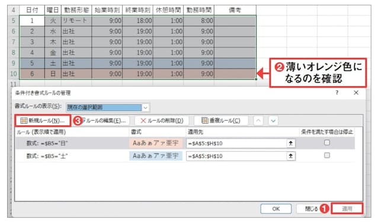Viewport: 378px width, 223px height.
Task: Select the 終業時刻 header cell
Action: click(137, 10)
